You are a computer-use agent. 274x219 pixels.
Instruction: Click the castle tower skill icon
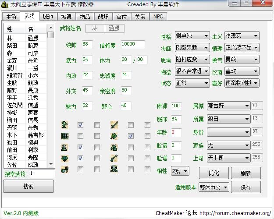coord(64,147)
